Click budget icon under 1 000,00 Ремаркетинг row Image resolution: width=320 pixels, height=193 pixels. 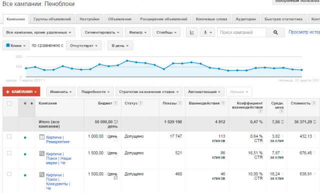pos(115,140)
